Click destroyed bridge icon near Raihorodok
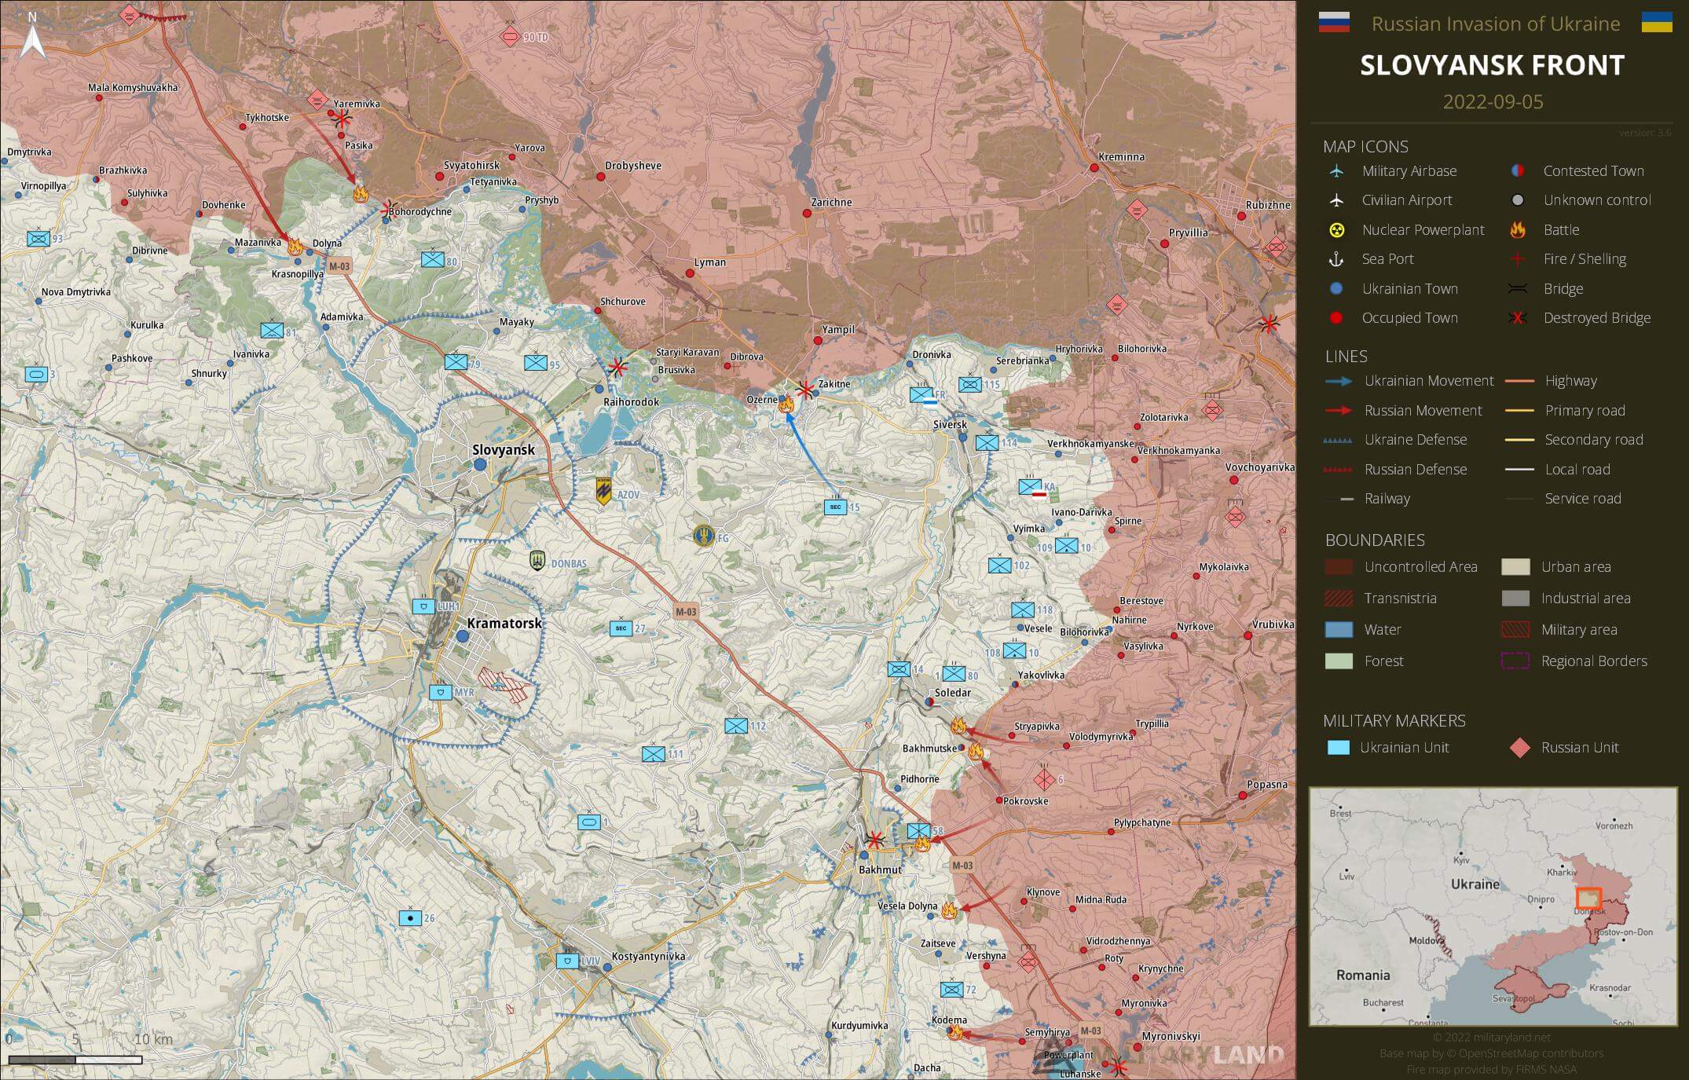 point(618,367)
